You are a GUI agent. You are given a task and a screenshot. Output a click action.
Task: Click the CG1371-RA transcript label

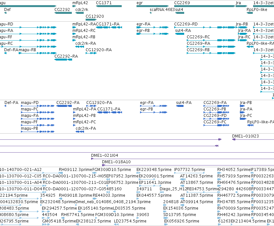[x=108, y=24]
